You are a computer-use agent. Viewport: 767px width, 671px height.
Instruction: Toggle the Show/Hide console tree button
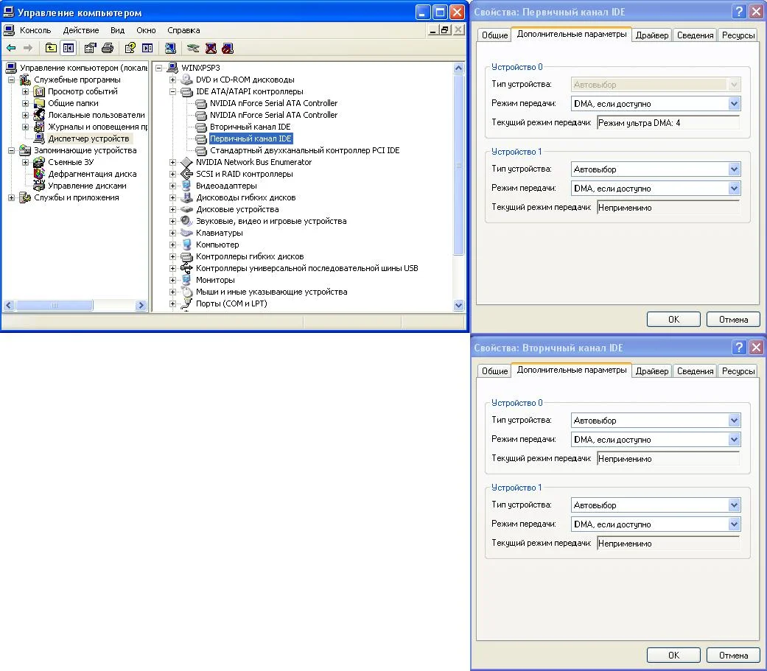pos(69,48)
